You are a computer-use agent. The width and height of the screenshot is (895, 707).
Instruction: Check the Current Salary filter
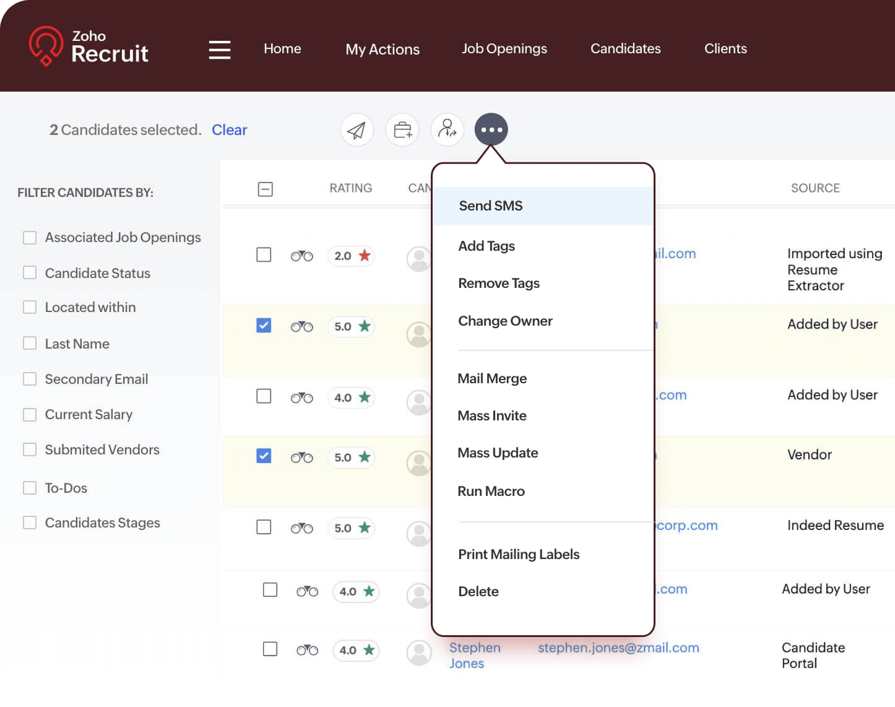[30, 414]
